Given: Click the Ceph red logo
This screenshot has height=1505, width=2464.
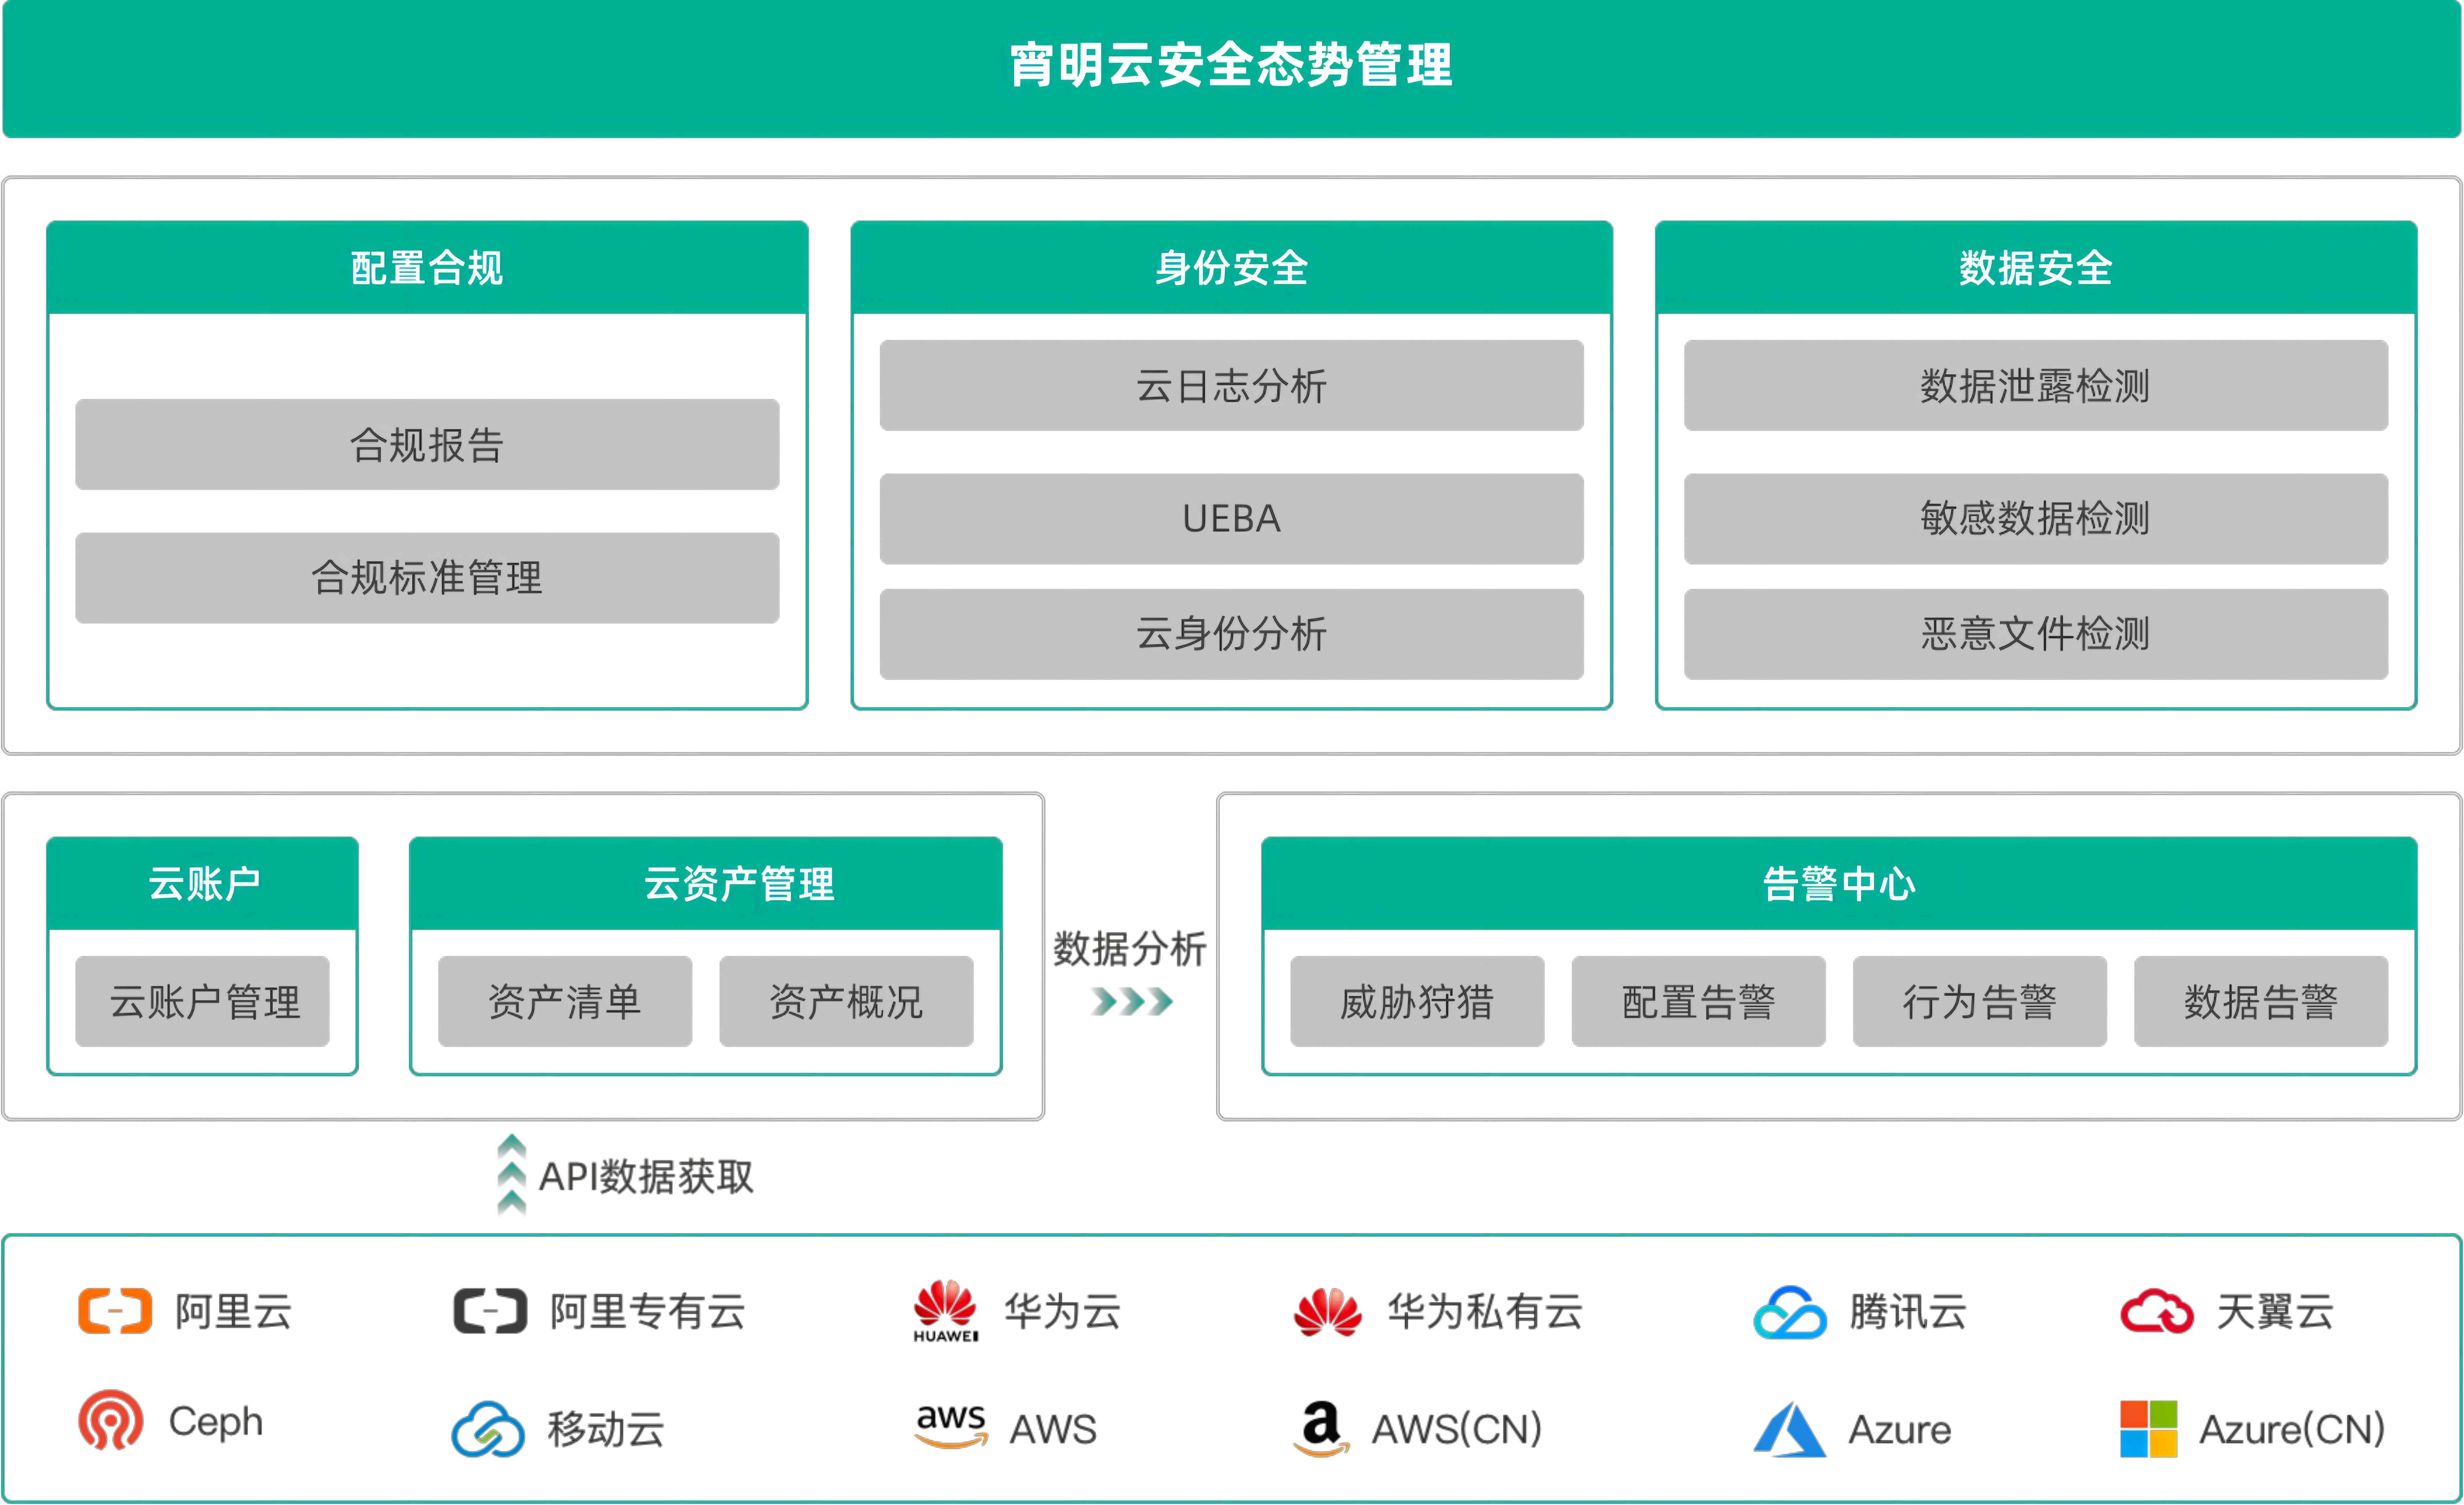Looking at the screenshot, I should pyautogui.click(x=111, y=1420).
